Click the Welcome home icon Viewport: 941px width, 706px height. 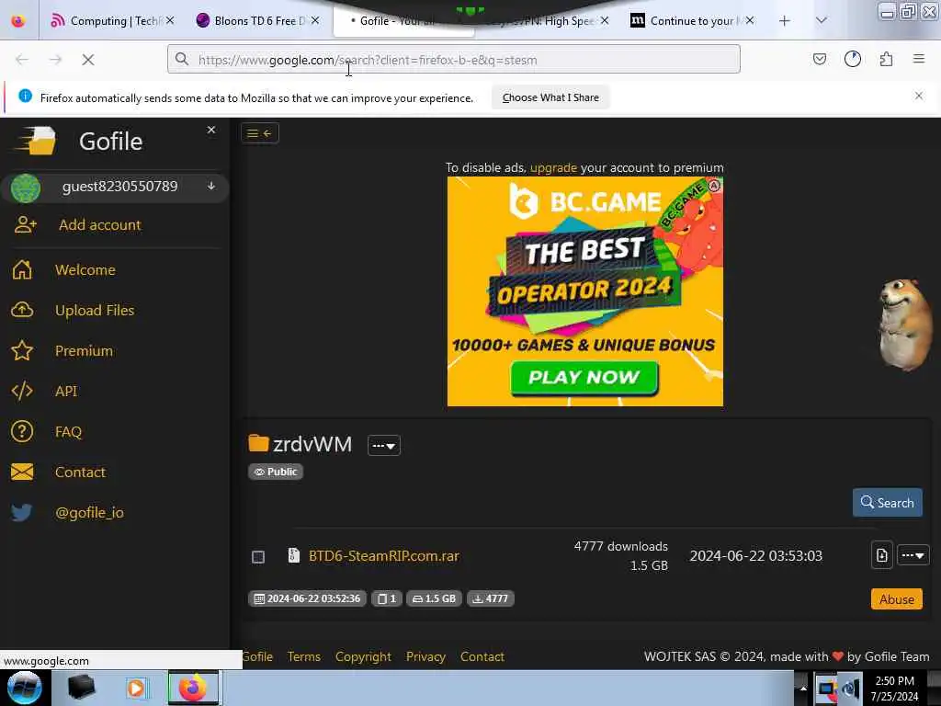[x=22, y=269]
